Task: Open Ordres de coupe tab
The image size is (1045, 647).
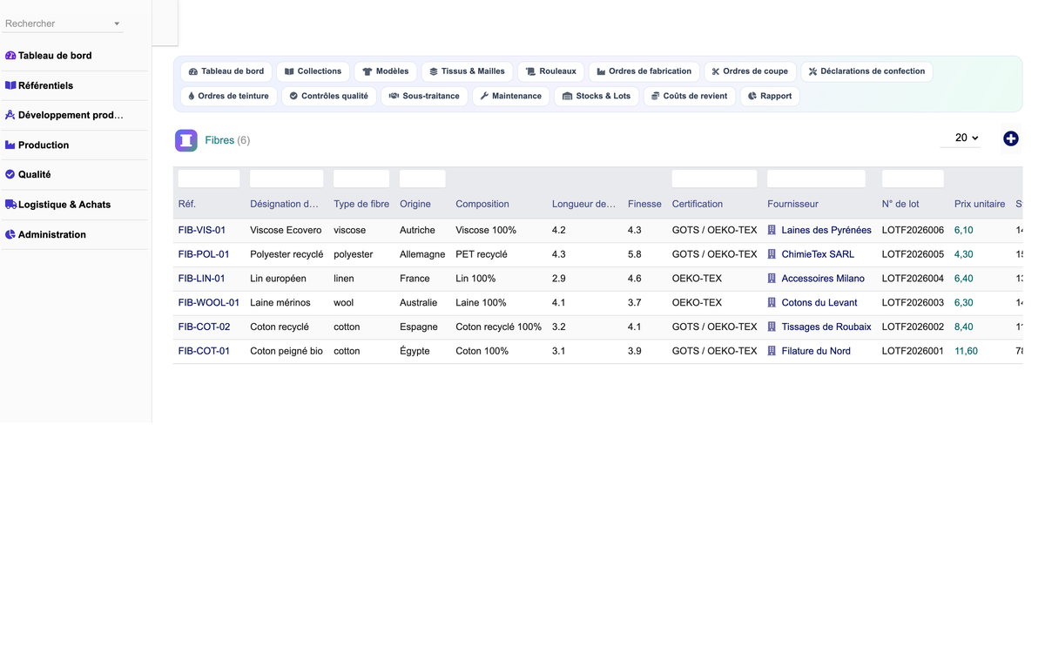Action: tap(750, 71)
